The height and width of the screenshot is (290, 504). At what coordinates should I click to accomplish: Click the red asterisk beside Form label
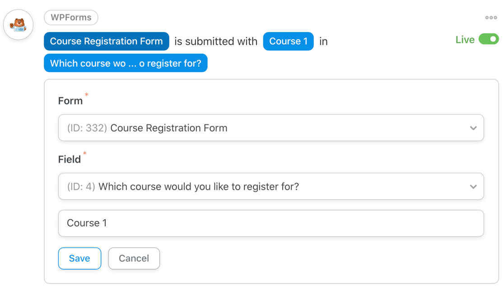[x=86, y=94]
